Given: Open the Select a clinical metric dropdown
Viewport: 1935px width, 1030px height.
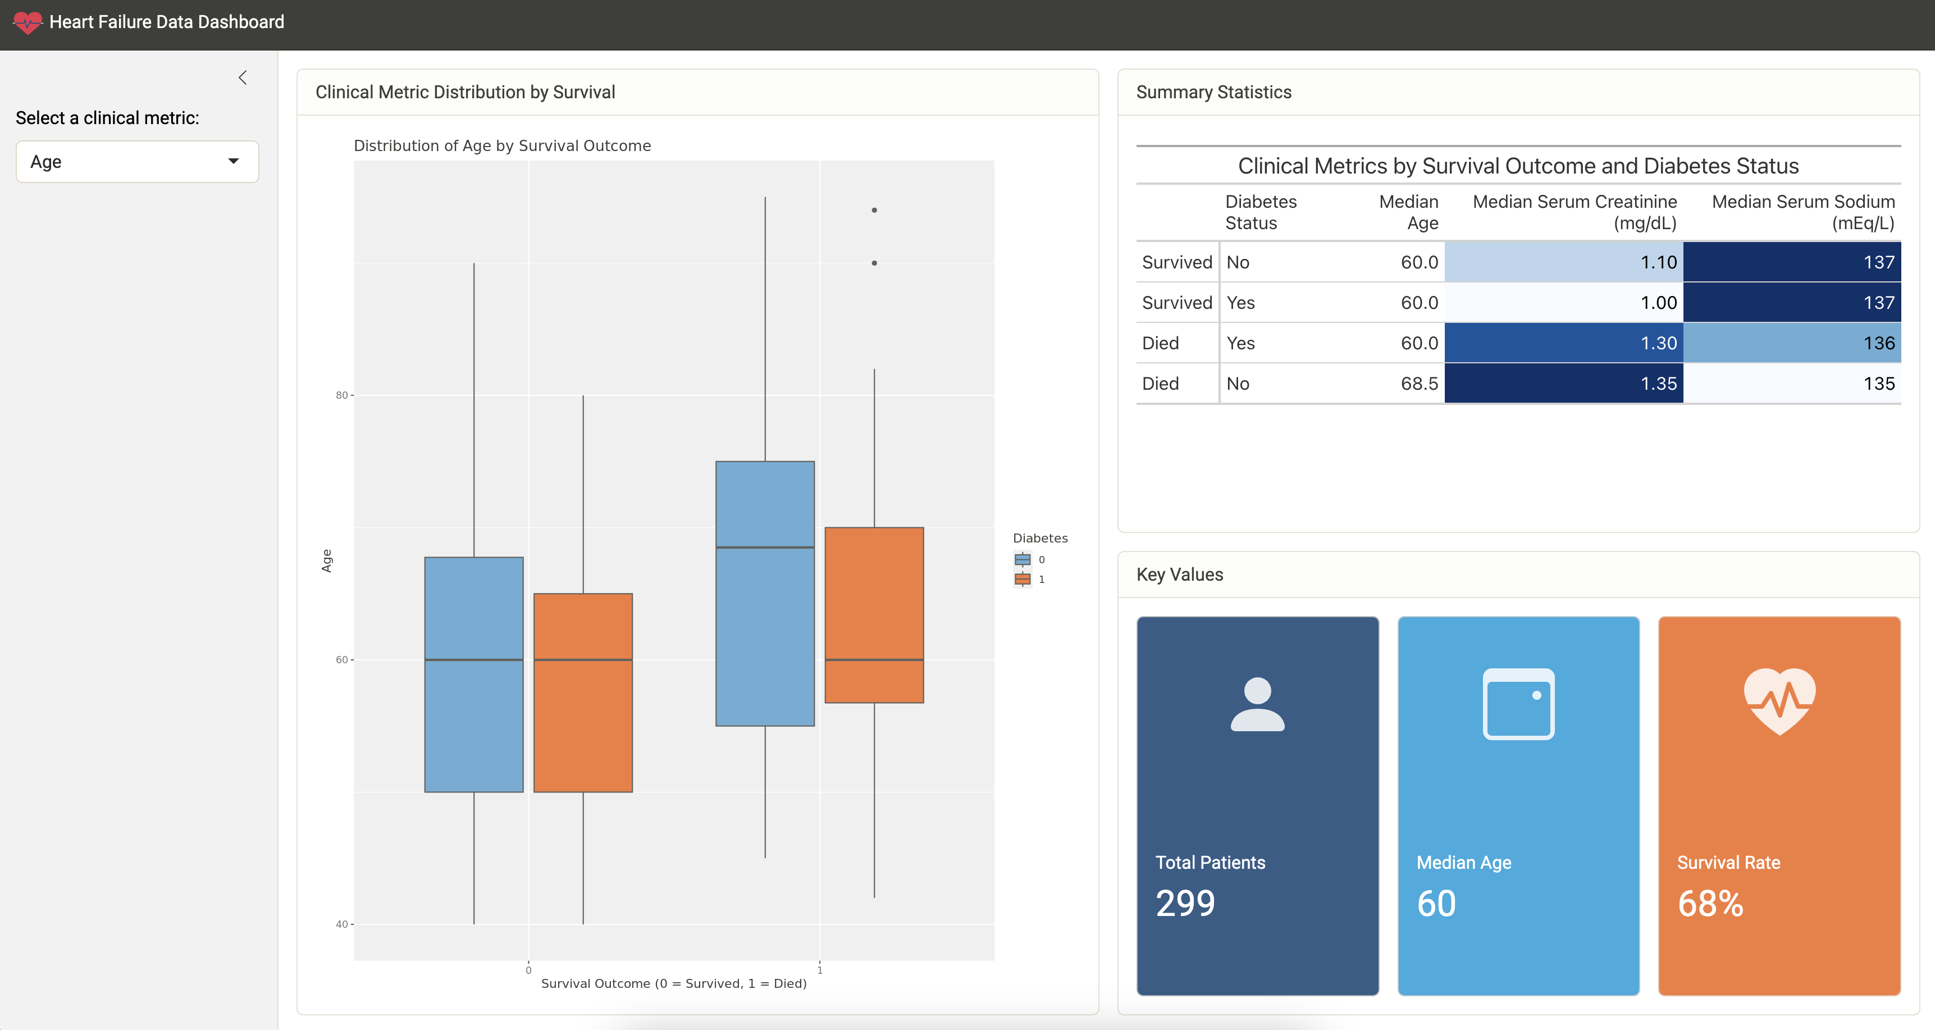Looking at the screenshot, I should [136, 161].
